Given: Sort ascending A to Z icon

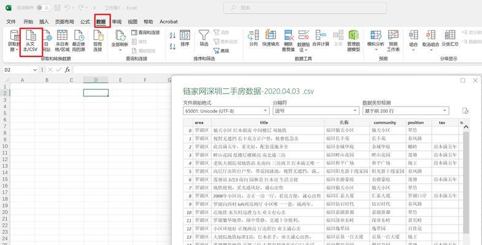Looking at the screenshot, I should tap(172, 36).
